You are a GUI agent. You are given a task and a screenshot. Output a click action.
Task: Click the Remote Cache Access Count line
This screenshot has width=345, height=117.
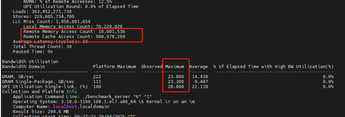pyautogui.click(x=74, y=37)
